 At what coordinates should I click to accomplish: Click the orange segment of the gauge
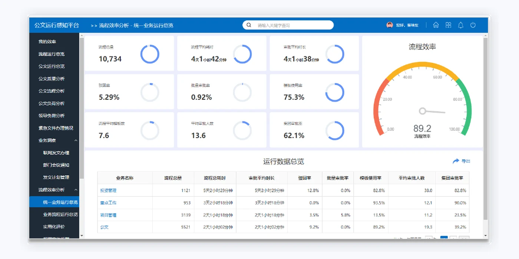422,65
